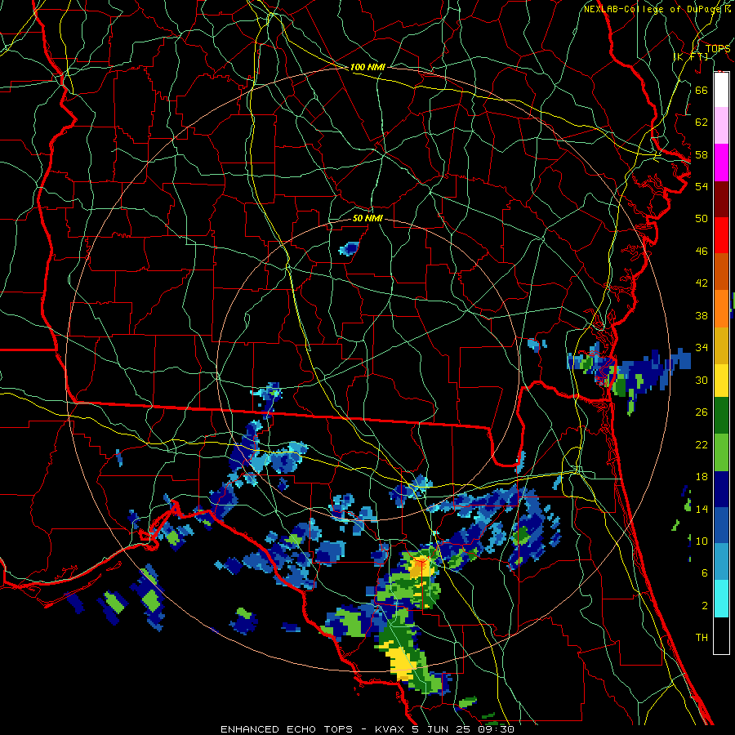Image resolution: width=735 pixels, height=735 pixels.
Task: Click the bright red legend swatch
Action: click(721, 236)
